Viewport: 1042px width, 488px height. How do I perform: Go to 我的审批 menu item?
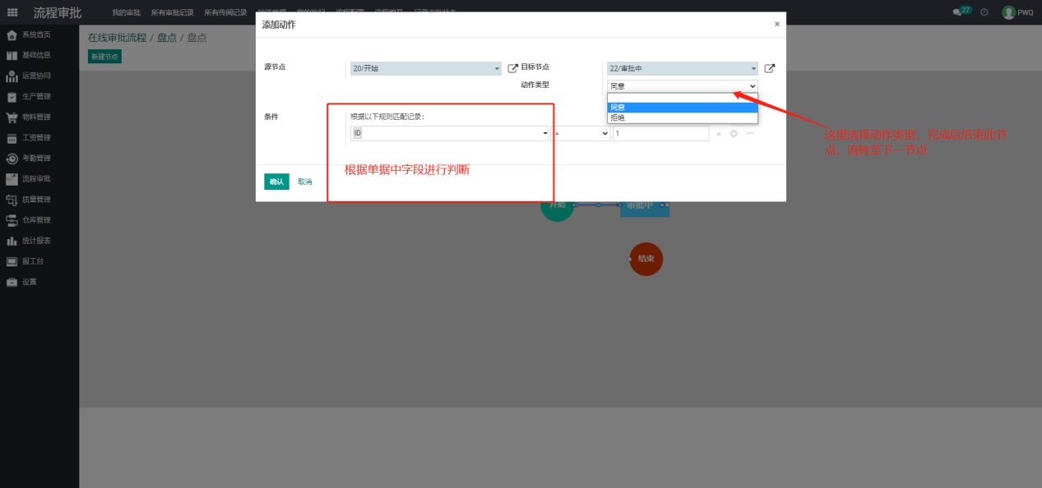point(126,13)
